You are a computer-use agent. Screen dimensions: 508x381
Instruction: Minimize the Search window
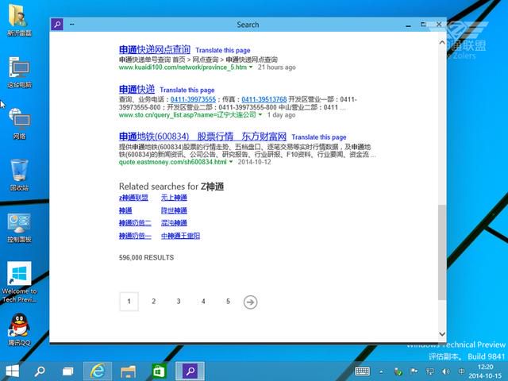point(408,25)
